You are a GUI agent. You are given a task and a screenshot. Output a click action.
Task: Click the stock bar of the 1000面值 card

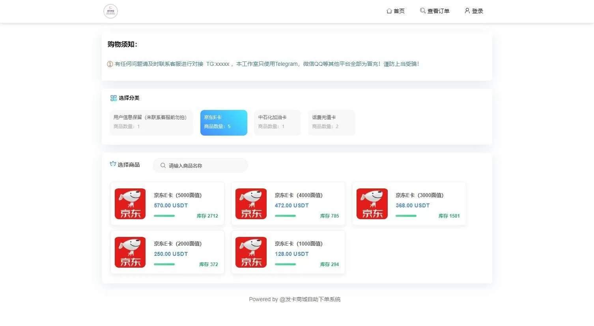[x=285, y=265]
